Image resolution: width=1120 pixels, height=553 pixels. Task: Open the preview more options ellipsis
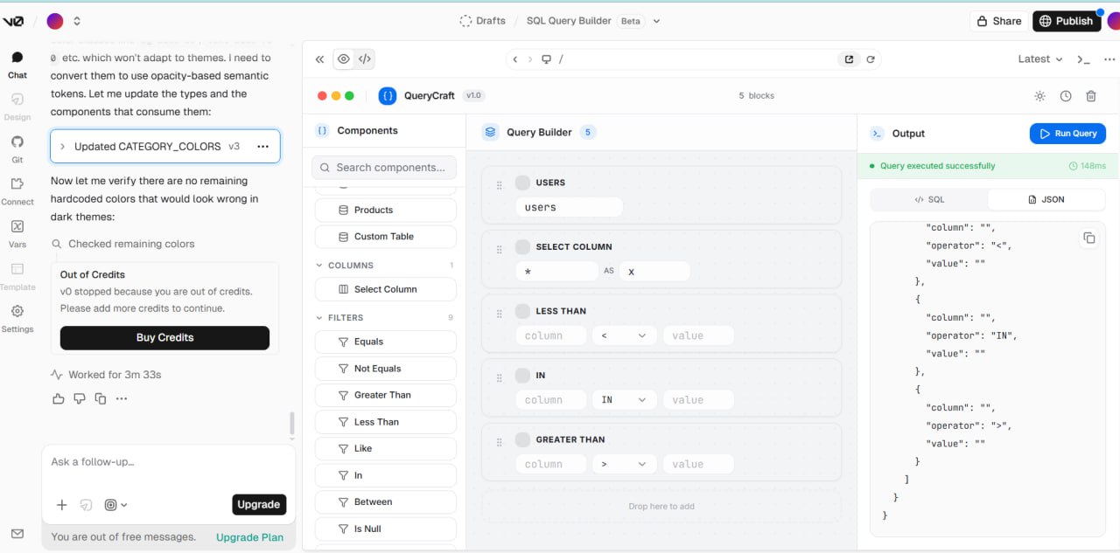pyautogui.click(x=1109, y=59)
